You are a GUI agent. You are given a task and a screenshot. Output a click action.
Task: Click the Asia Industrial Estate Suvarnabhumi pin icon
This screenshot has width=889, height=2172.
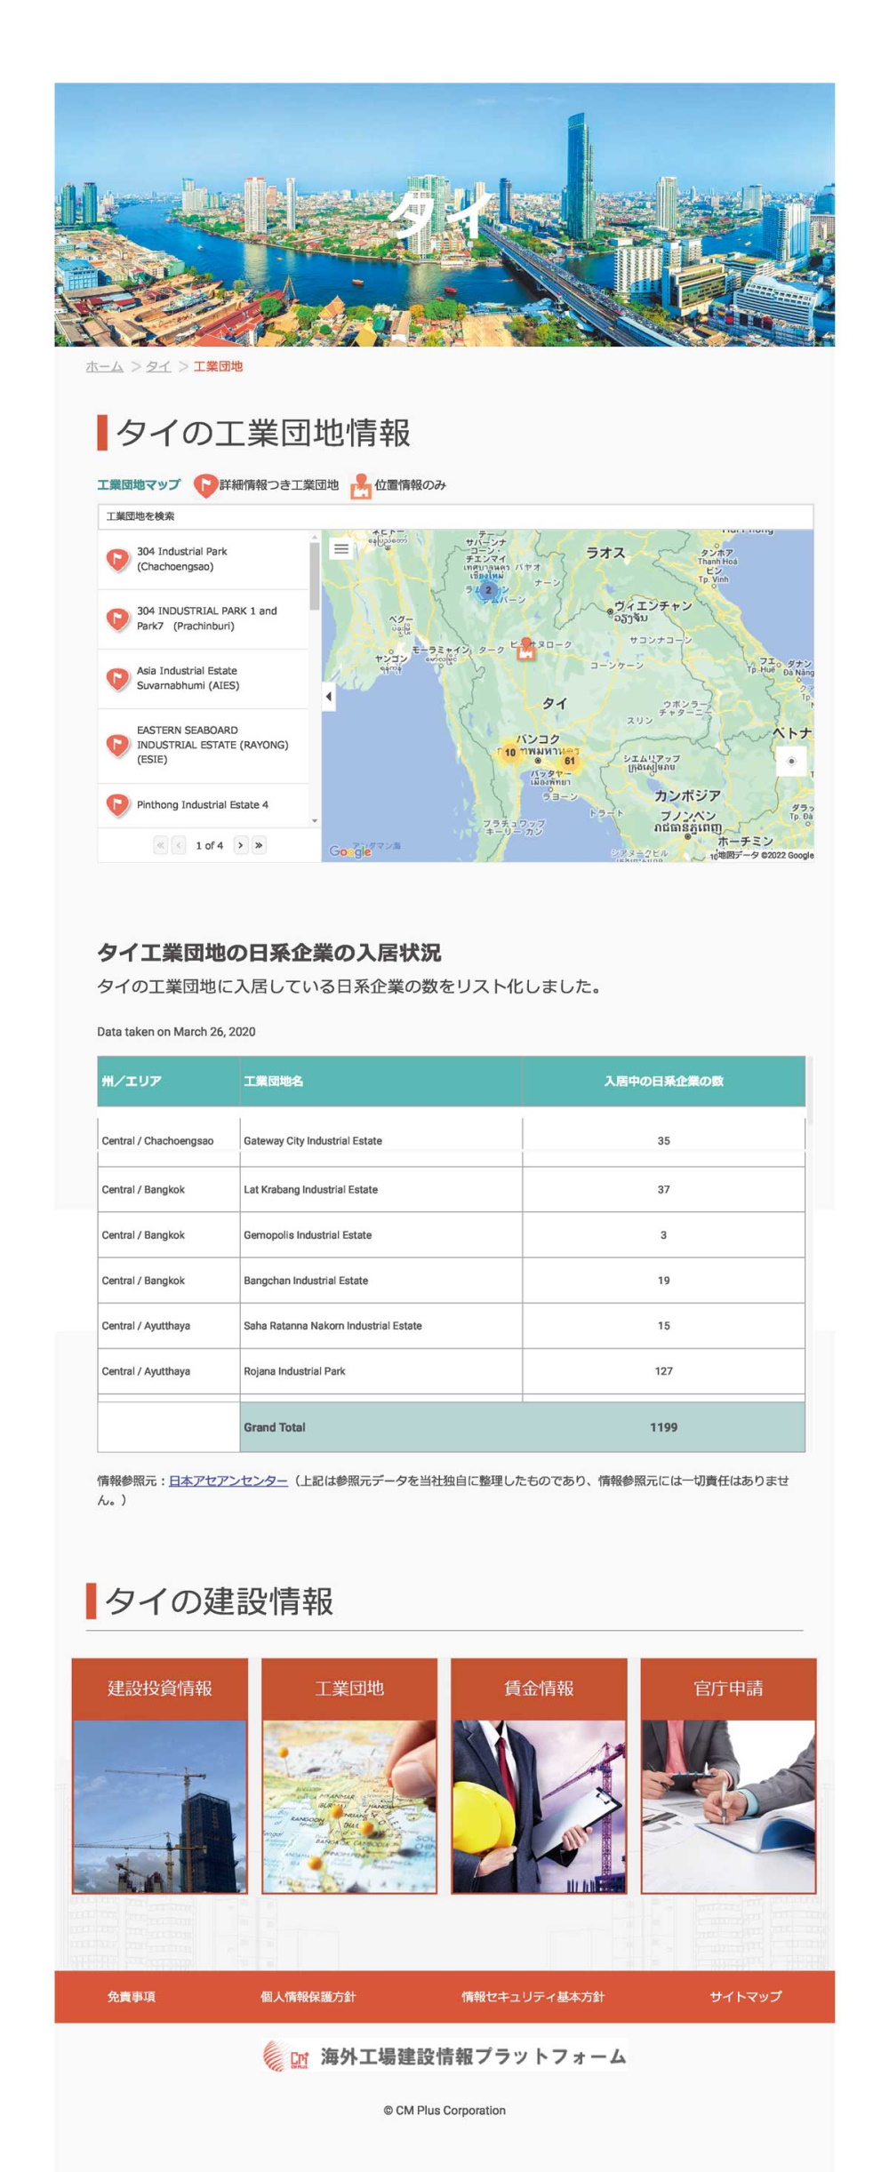117,679
